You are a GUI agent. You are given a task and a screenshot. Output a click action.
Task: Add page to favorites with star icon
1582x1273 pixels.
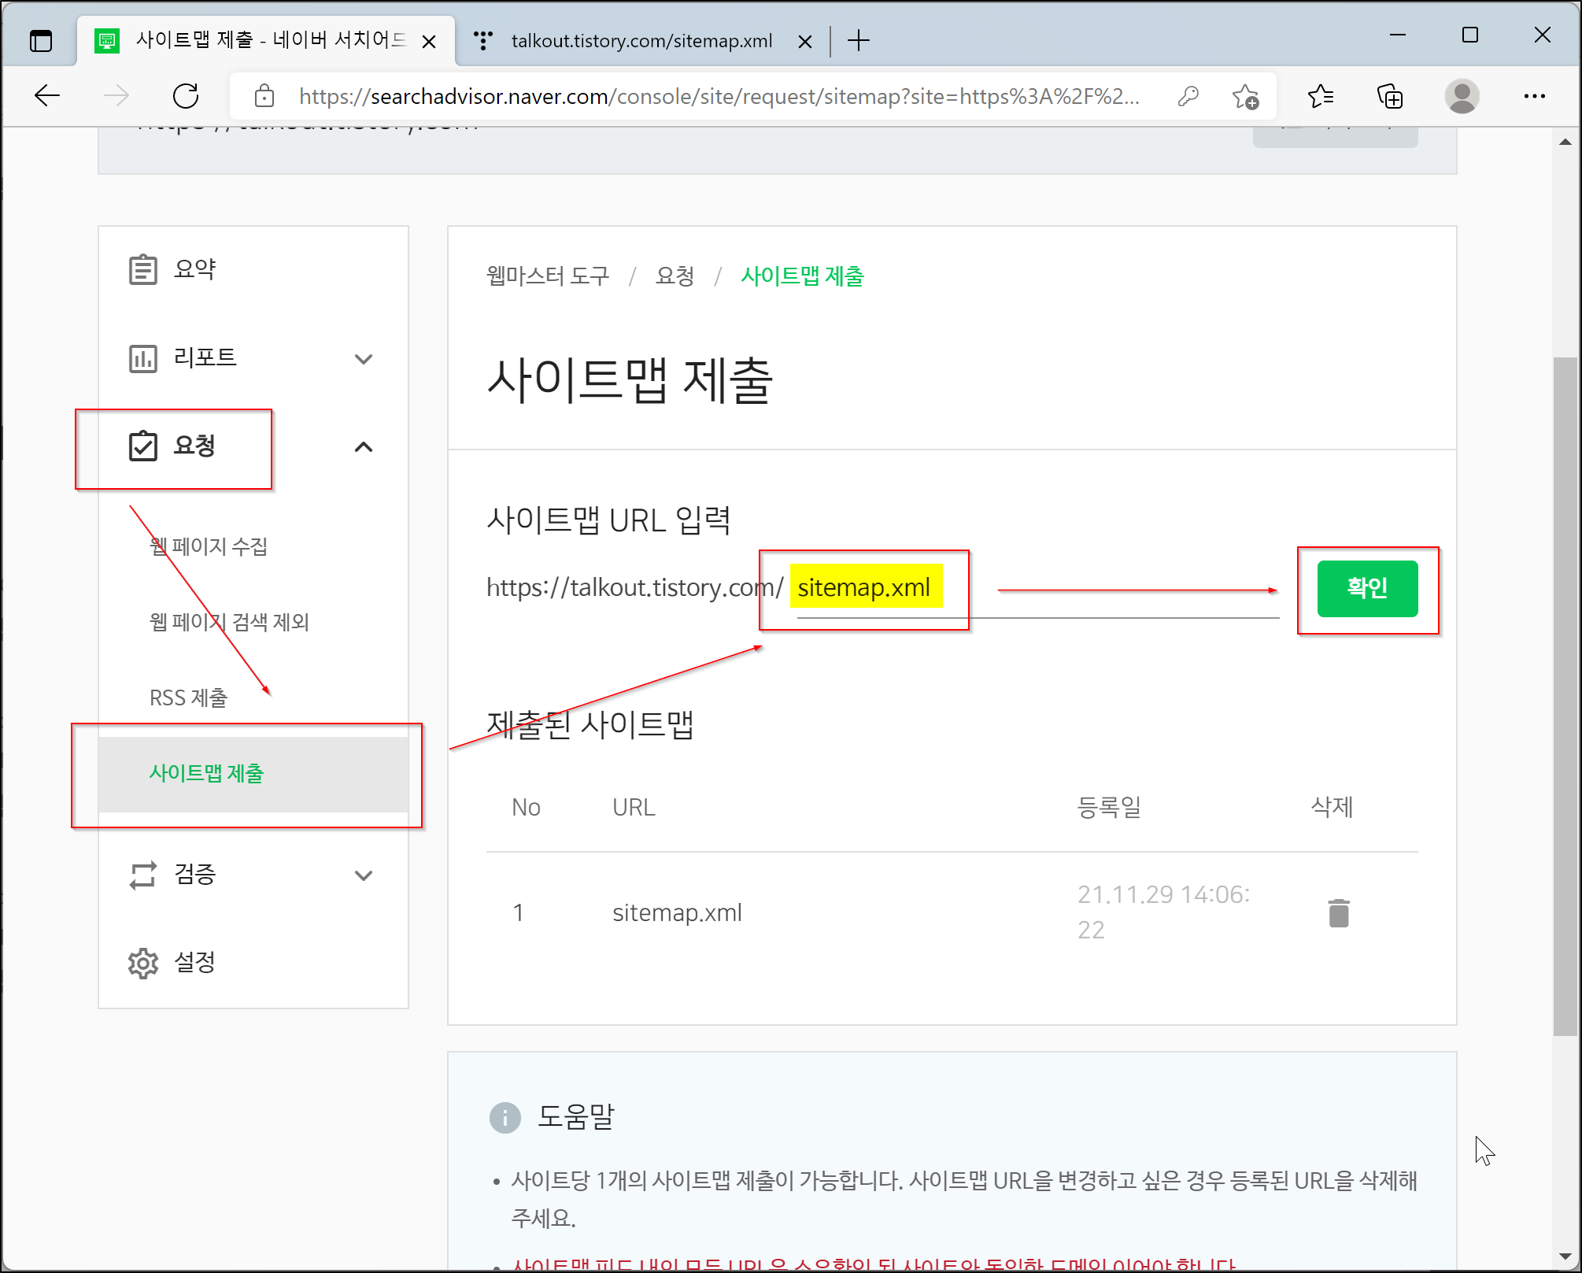point(1245,96)
